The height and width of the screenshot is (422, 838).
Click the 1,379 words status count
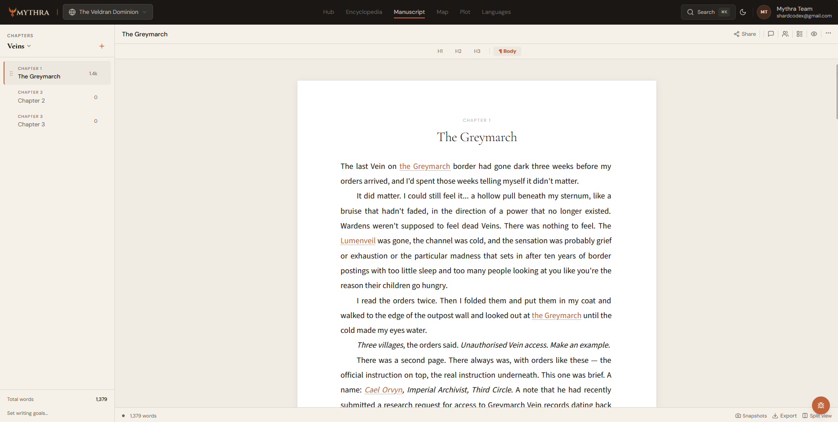143,416
